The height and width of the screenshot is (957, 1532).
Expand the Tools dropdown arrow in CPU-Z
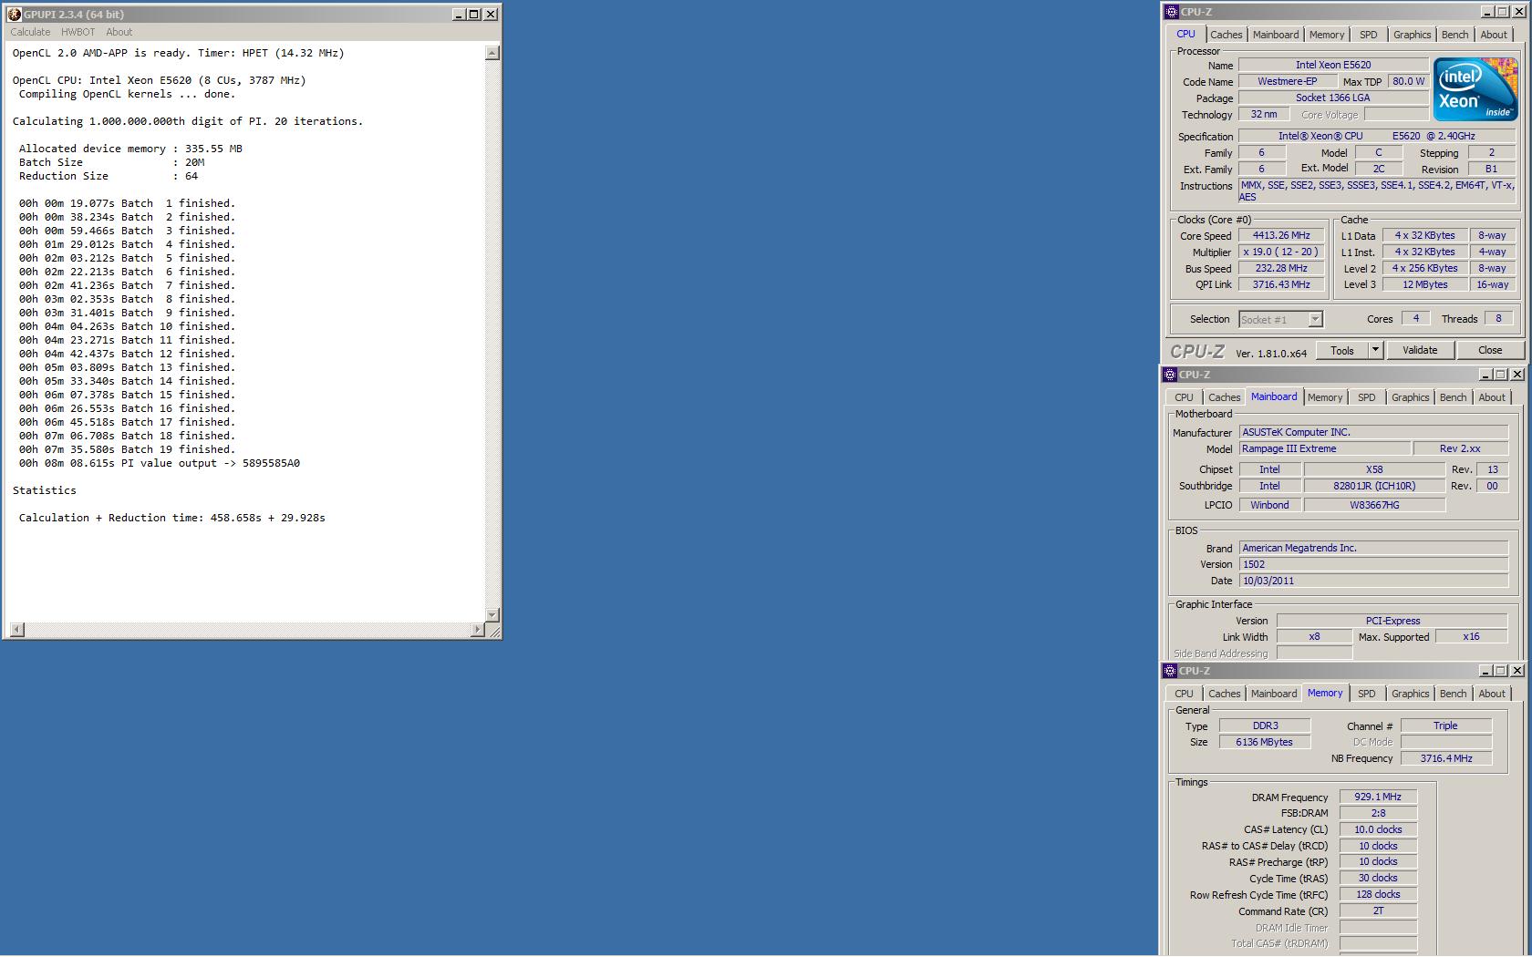pos(1375,350)
